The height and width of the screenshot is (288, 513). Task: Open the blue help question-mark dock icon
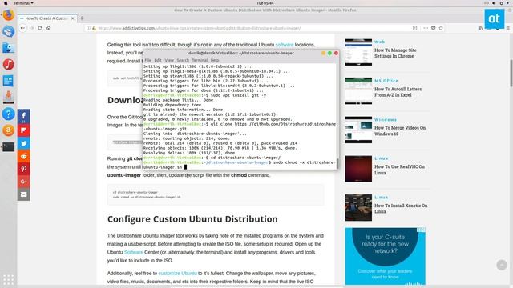click(9, 114)
